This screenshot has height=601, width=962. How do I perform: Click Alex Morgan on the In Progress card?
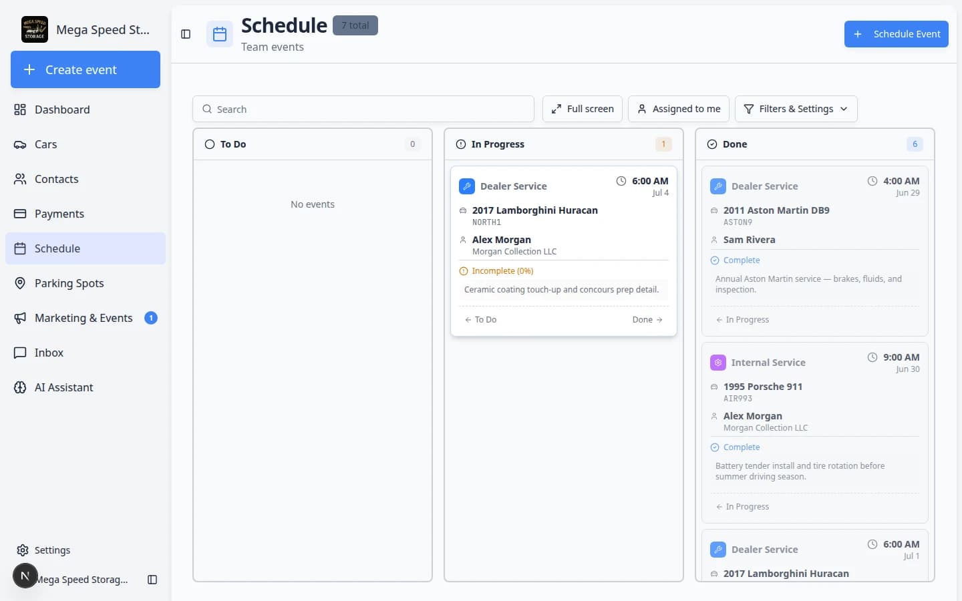501,240
